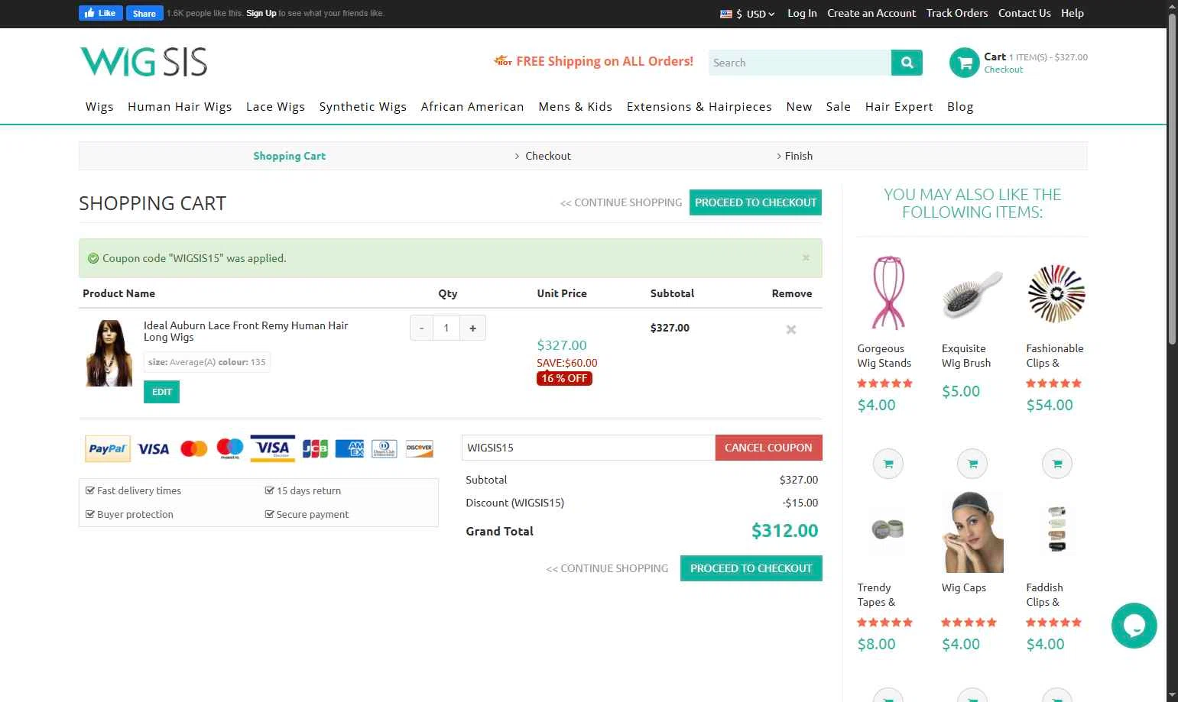Open Wig Caps product image
The height and width of the screenshot is (702, 1178).
pyautogui.click(x=972, y=532)
